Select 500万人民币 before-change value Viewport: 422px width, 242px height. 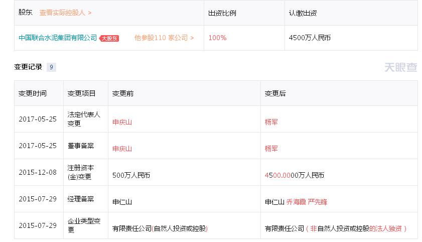131,175
